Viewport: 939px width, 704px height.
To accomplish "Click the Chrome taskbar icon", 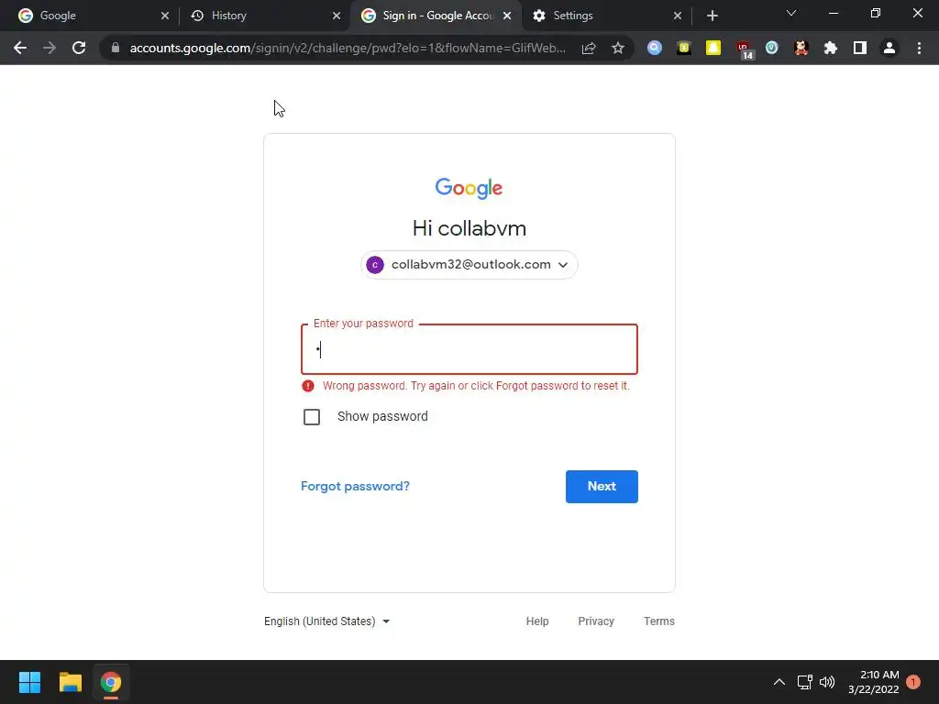I will coord(111,682).
